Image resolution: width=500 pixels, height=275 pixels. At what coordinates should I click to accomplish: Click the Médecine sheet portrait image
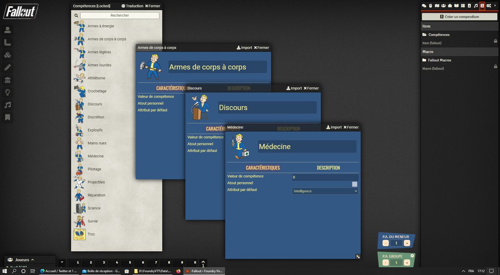pos(240,146)
